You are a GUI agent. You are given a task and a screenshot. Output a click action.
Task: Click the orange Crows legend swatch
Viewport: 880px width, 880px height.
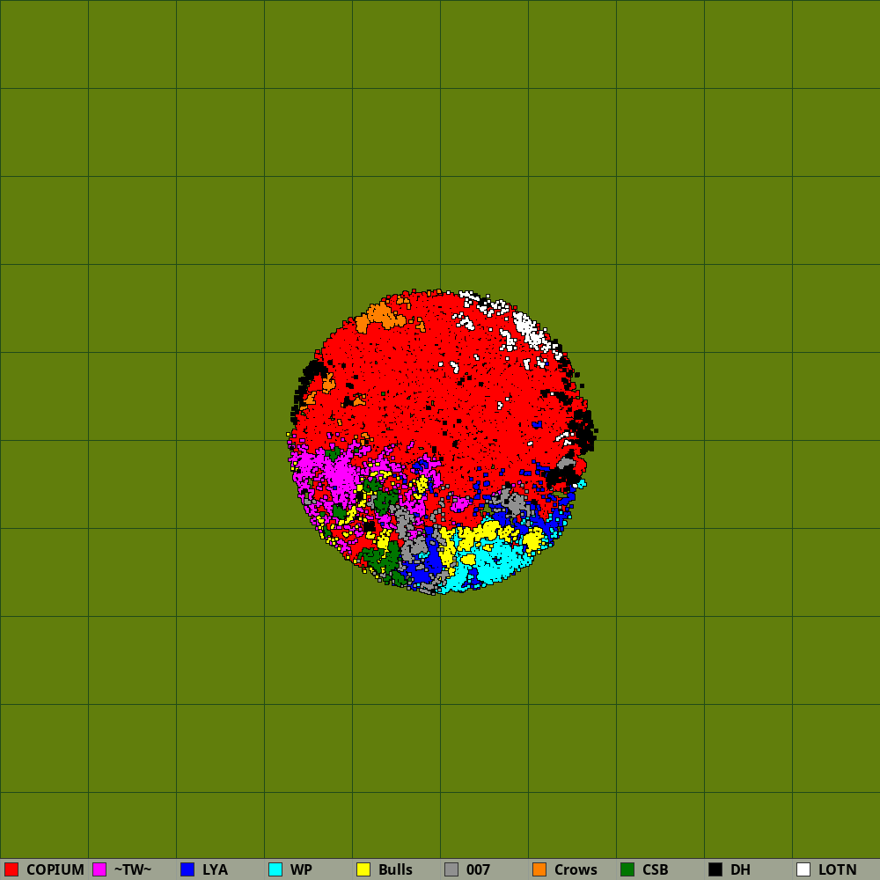coord(539,869)
